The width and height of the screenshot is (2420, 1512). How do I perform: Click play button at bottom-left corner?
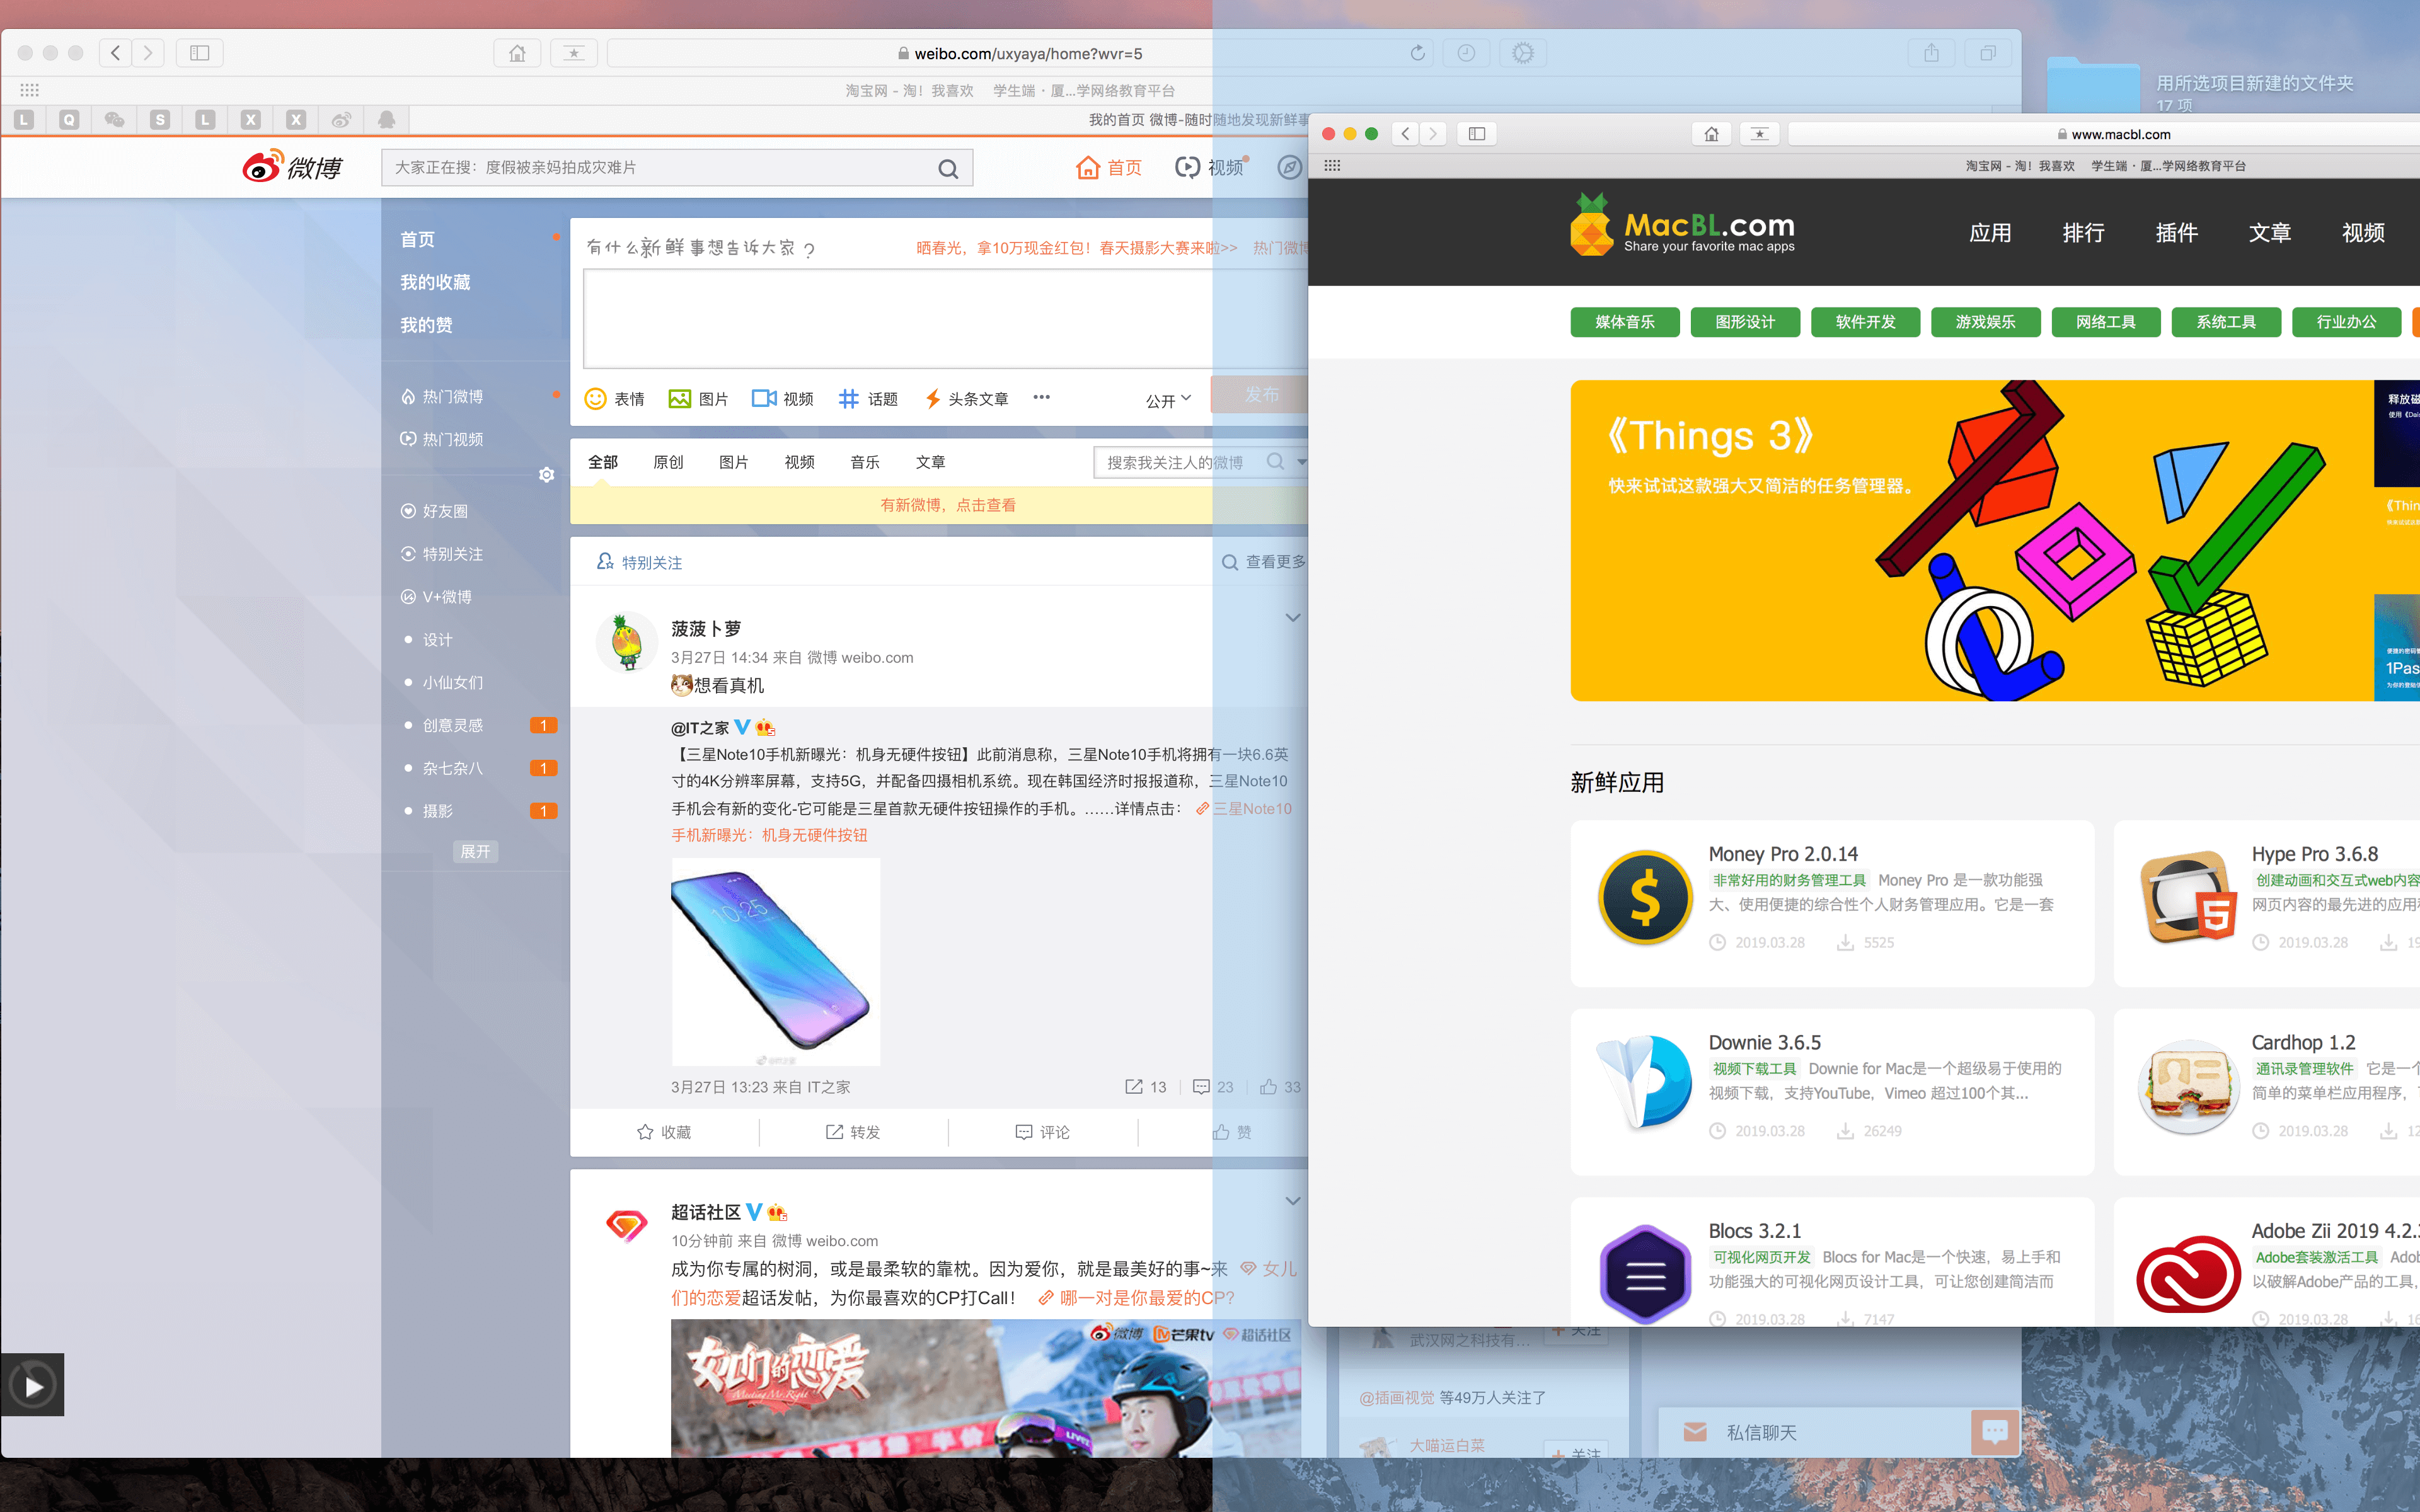[x=32, y=1385]
